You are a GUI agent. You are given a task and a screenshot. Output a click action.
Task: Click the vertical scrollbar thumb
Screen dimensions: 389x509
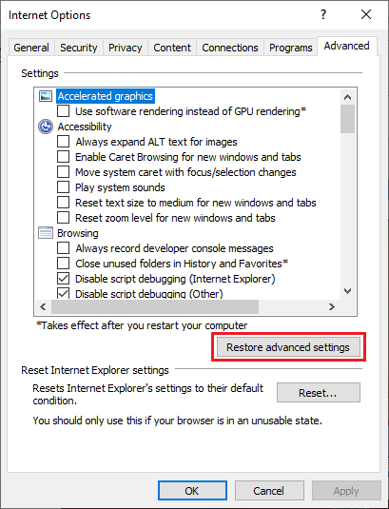(347, 119)
